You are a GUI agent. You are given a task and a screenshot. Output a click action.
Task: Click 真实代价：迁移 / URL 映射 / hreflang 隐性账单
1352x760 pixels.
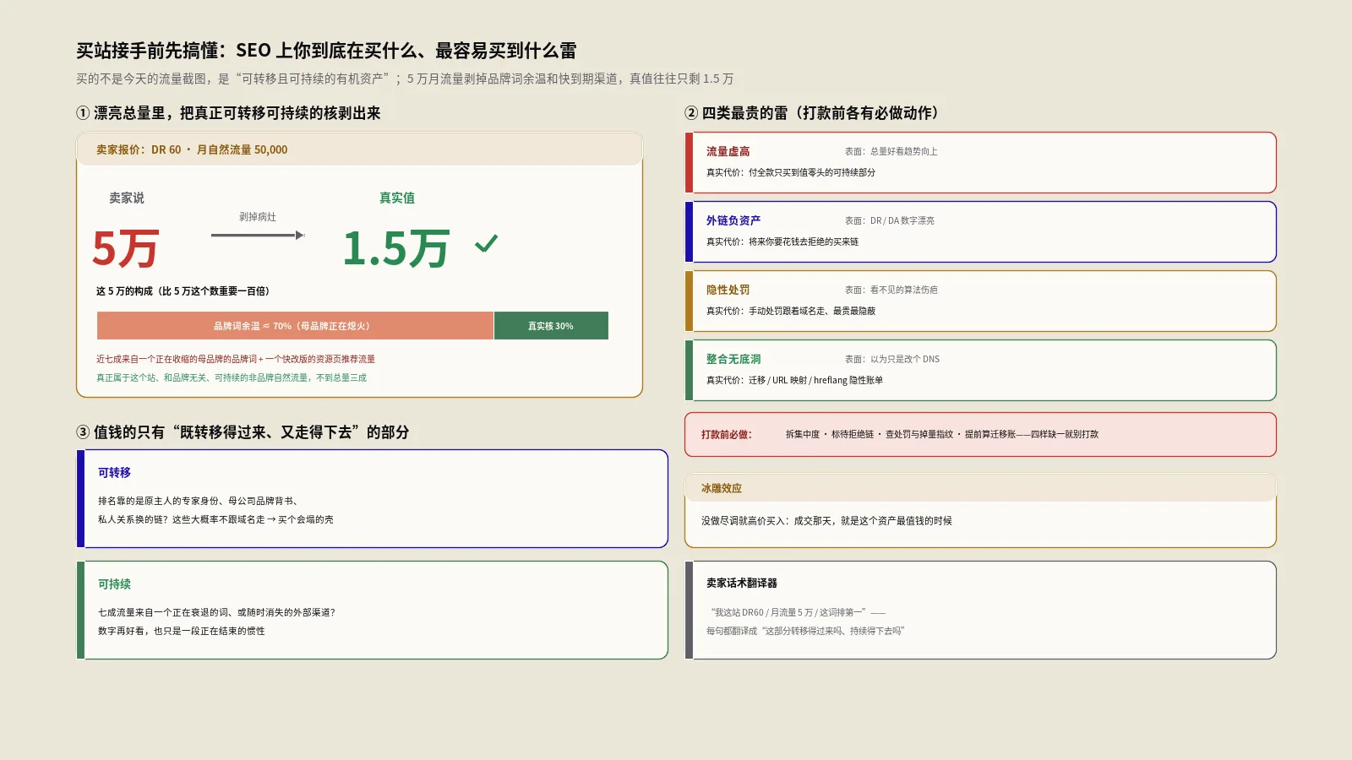coord(795,380)
